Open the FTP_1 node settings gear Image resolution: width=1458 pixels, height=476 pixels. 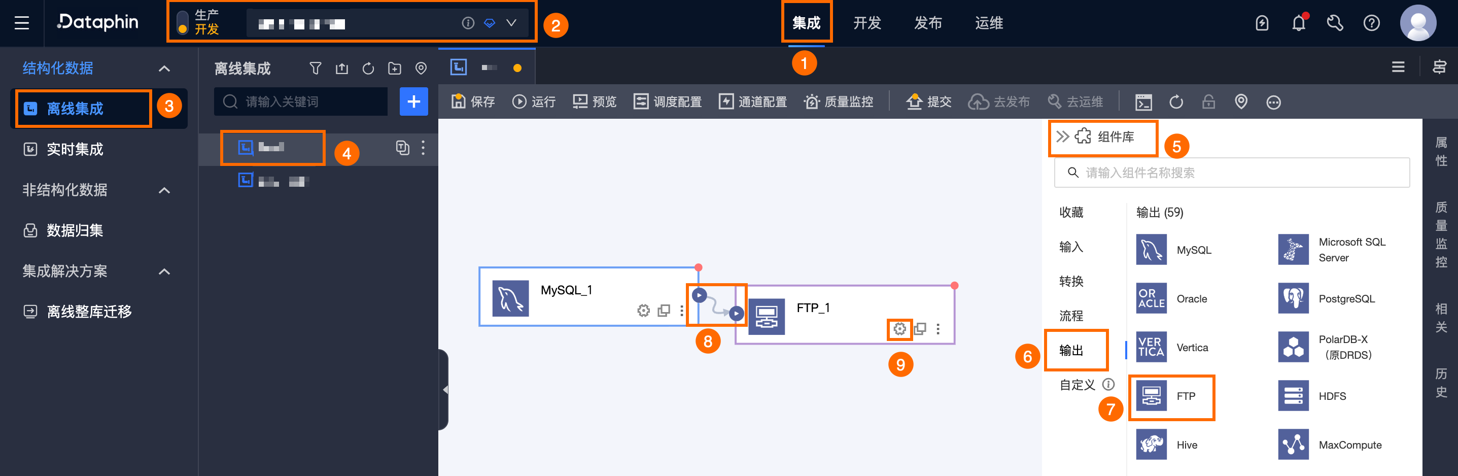pyautogui.click(x=899, y=329)
